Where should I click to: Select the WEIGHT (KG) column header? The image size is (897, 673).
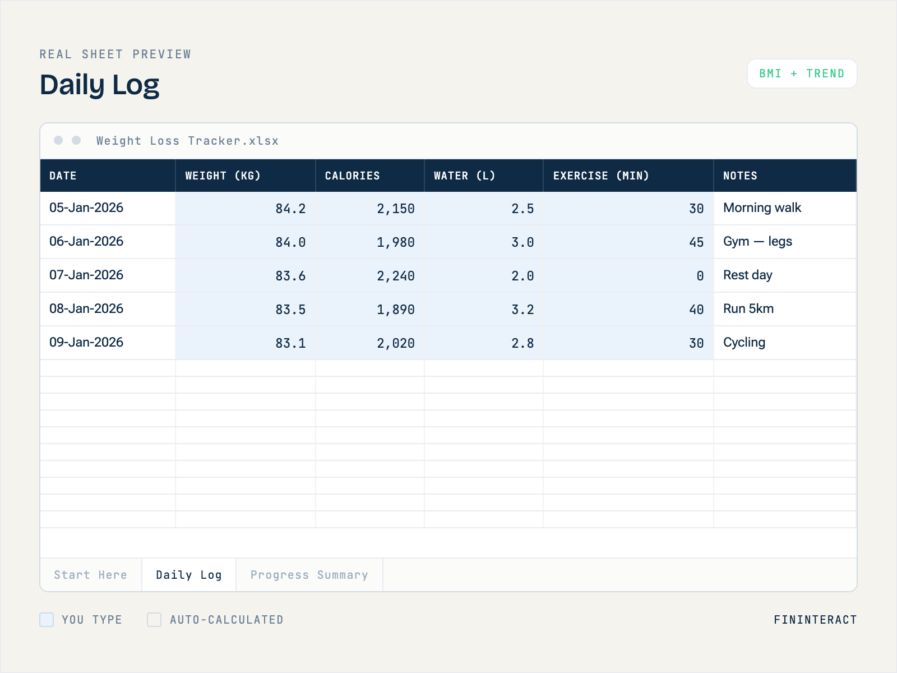tap(246, 176)
